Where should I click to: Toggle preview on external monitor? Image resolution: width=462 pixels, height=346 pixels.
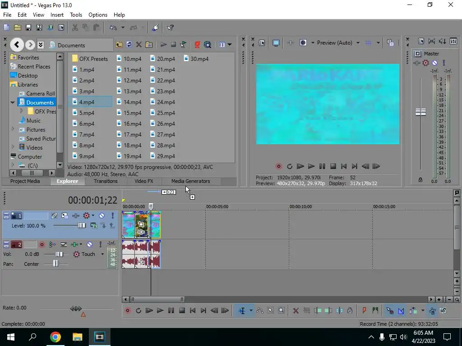(276, 43)
